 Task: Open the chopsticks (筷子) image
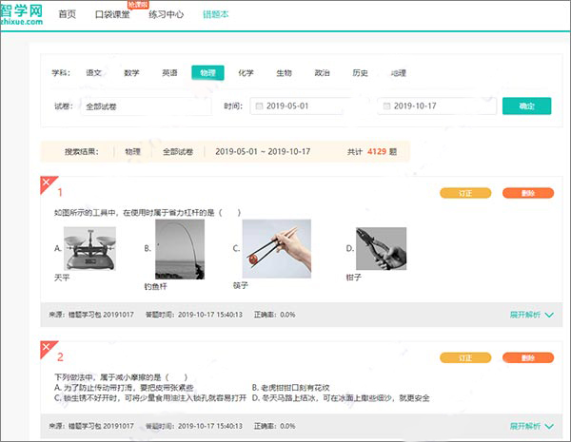tap(277, 248)
